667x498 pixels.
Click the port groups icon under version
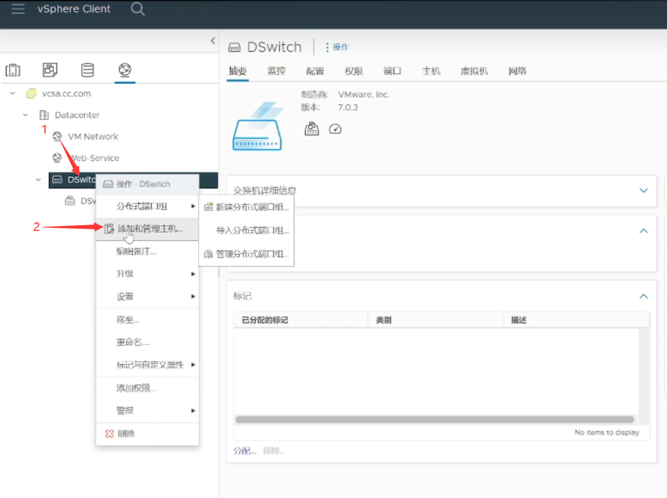coord(312,129)
